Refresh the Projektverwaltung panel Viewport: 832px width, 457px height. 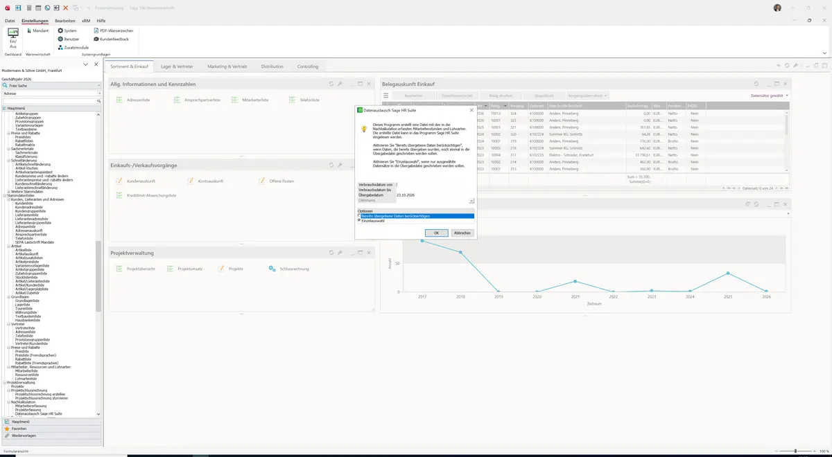331,253
